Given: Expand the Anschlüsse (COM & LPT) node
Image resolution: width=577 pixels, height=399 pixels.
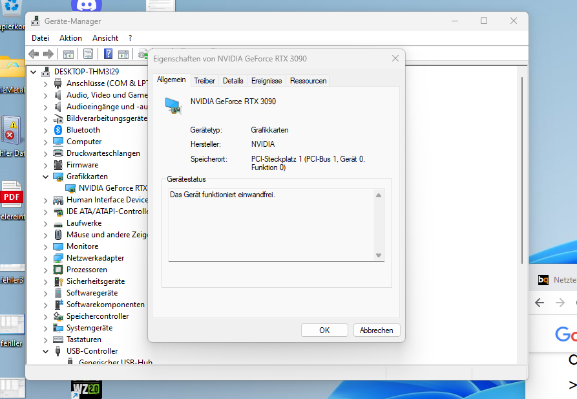Looking at the screenshot, I should (45, 83).
